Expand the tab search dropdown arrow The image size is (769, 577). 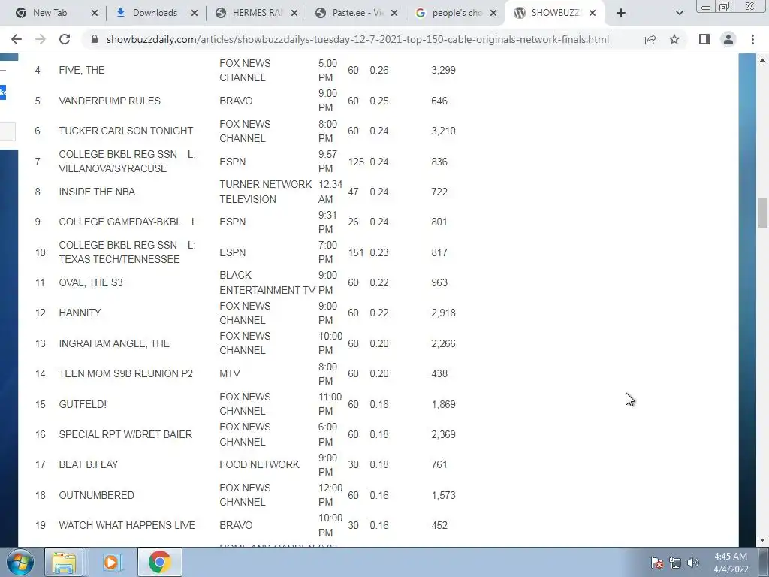click(x=679, y=13)
